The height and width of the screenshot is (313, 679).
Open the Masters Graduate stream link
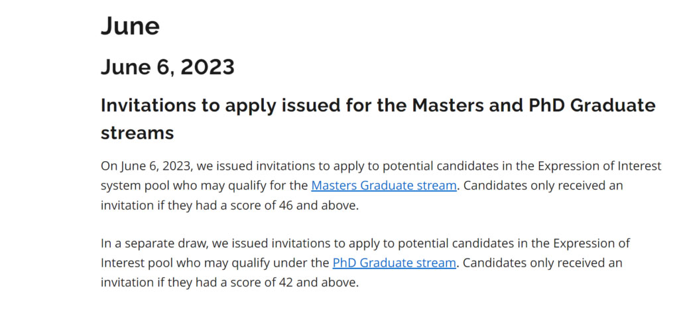pyautogui.click(x=384, y=186)
